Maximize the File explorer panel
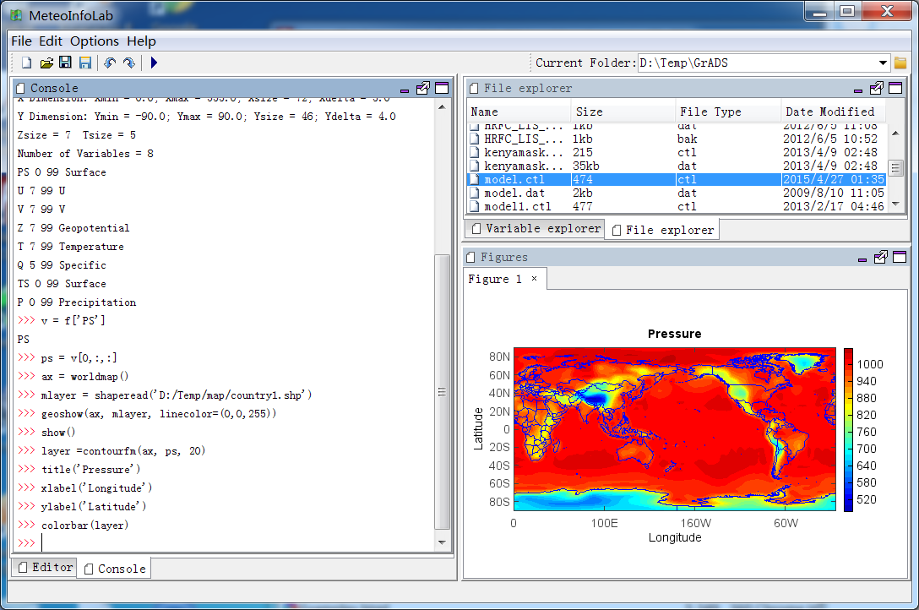The image size is (919, 610). coord(895,89)
